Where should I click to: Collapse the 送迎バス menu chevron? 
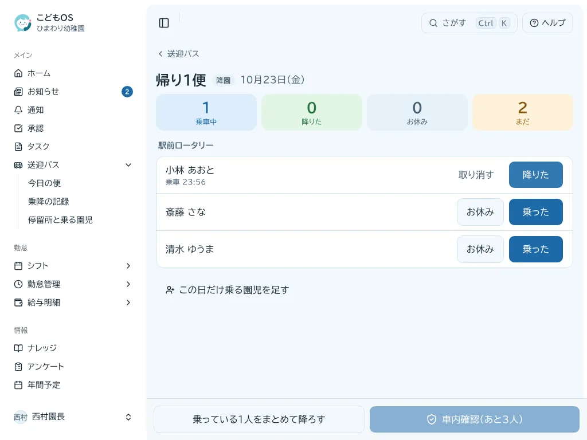click(128, 165)
